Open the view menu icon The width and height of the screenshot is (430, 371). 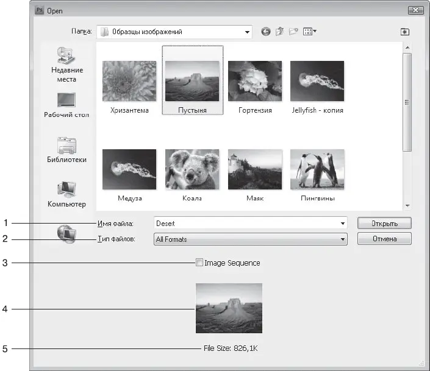click(x=310, y=32)
